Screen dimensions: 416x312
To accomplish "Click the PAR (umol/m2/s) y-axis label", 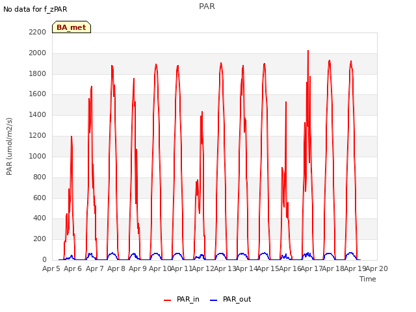I will [x=9, y=146].
